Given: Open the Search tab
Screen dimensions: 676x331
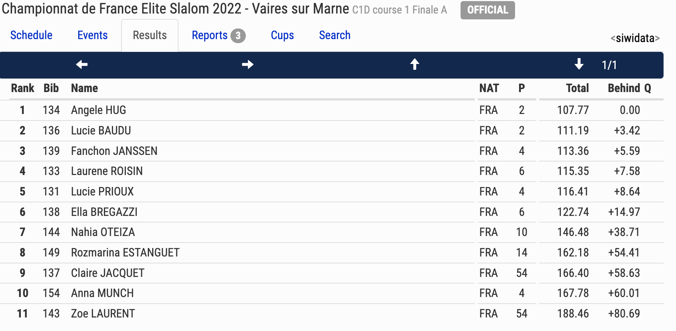Looking at the screenshot, I should coord(335,35).
